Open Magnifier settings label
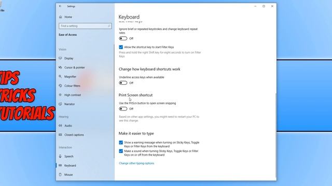The height and width of the screenshot is (186, 332). (x=71, y=76)
